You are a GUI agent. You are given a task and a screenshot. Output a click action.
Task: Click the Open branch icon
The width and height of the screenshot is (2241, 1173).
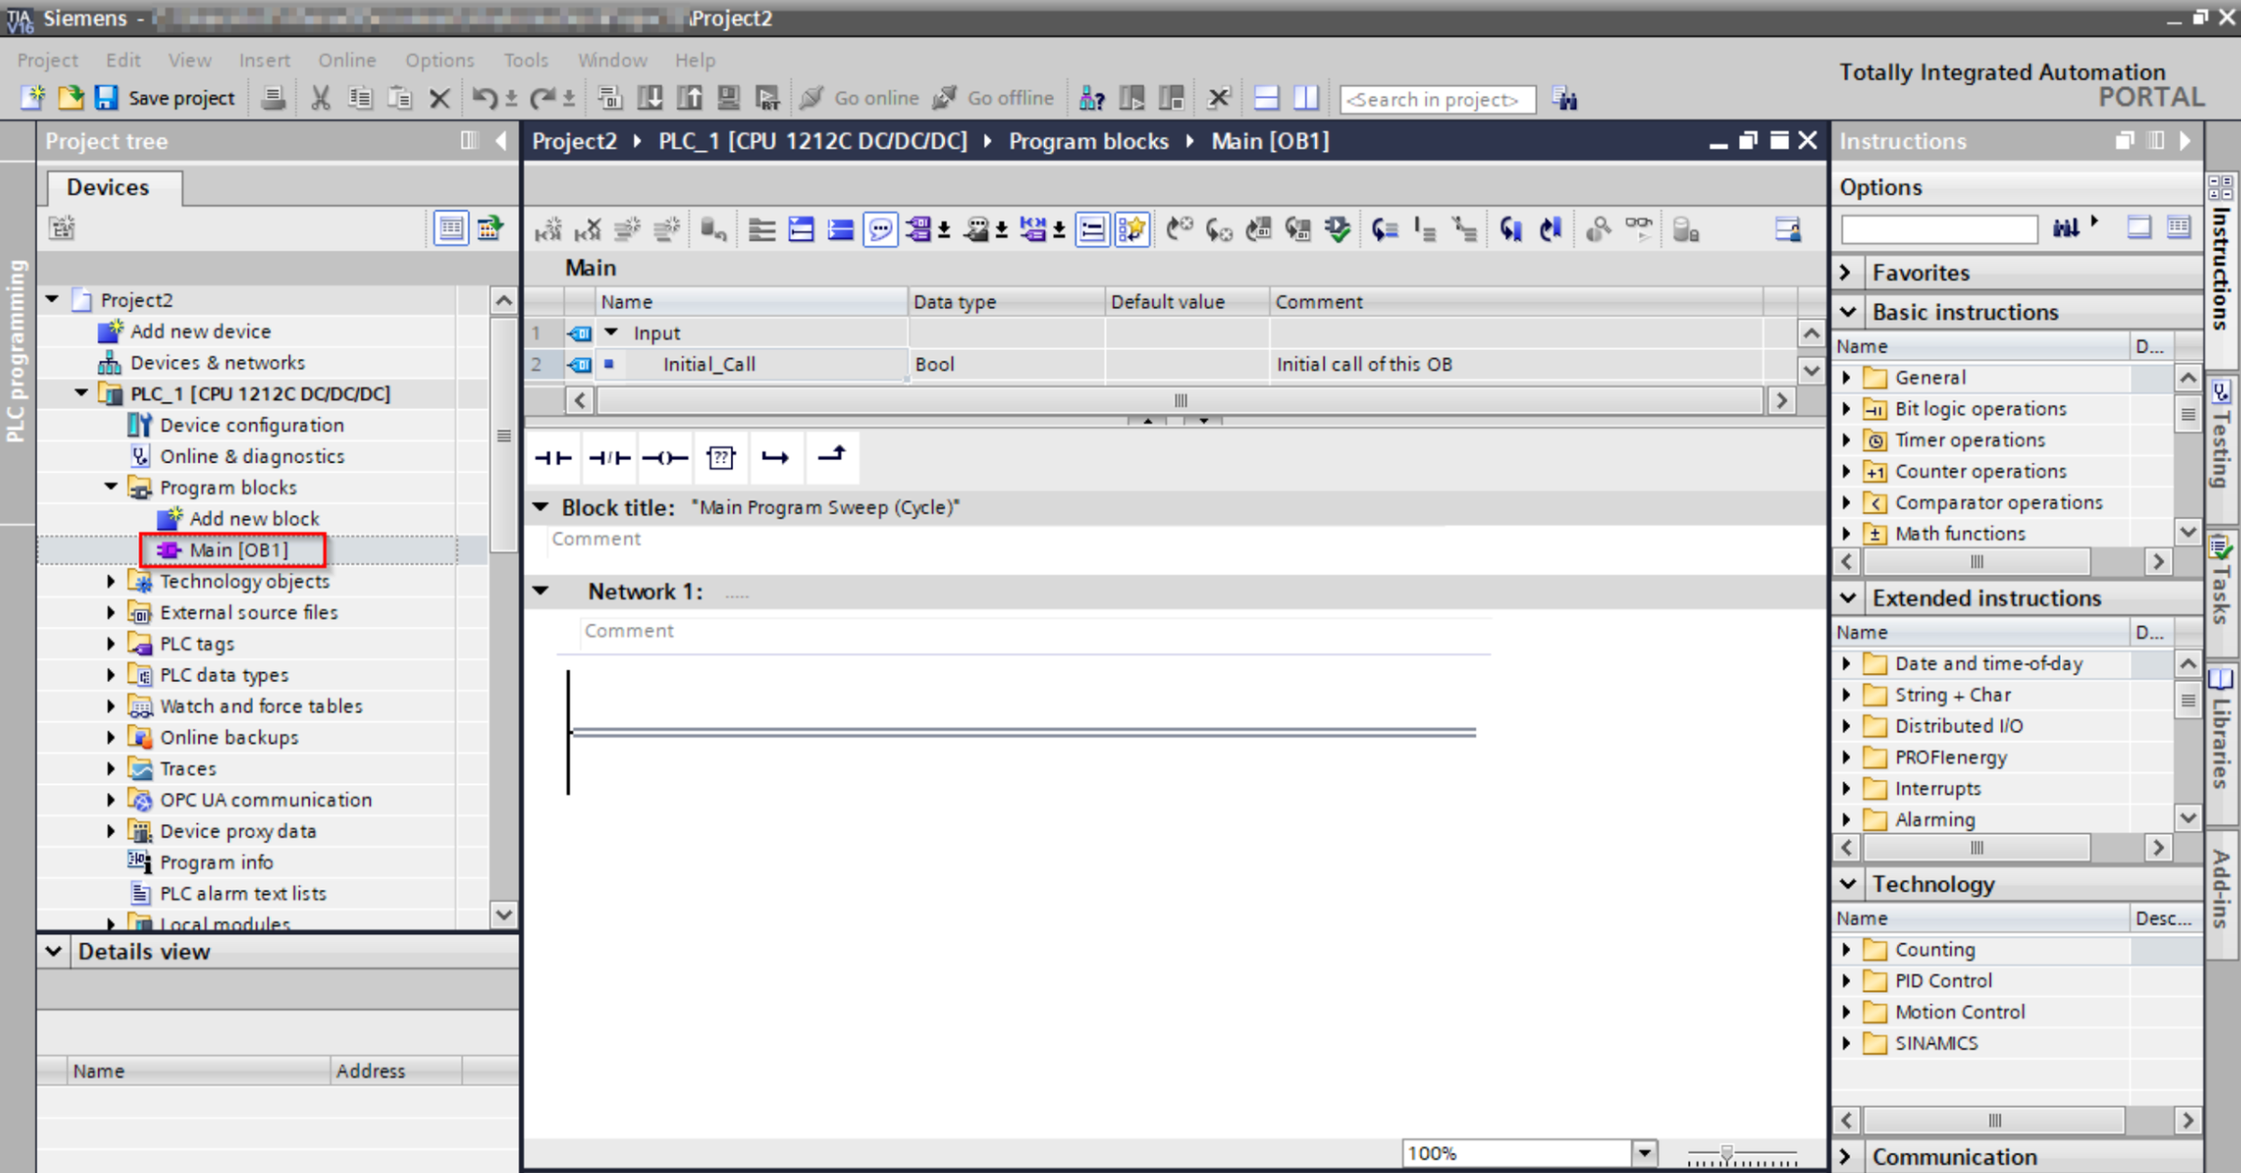[775, 457]
